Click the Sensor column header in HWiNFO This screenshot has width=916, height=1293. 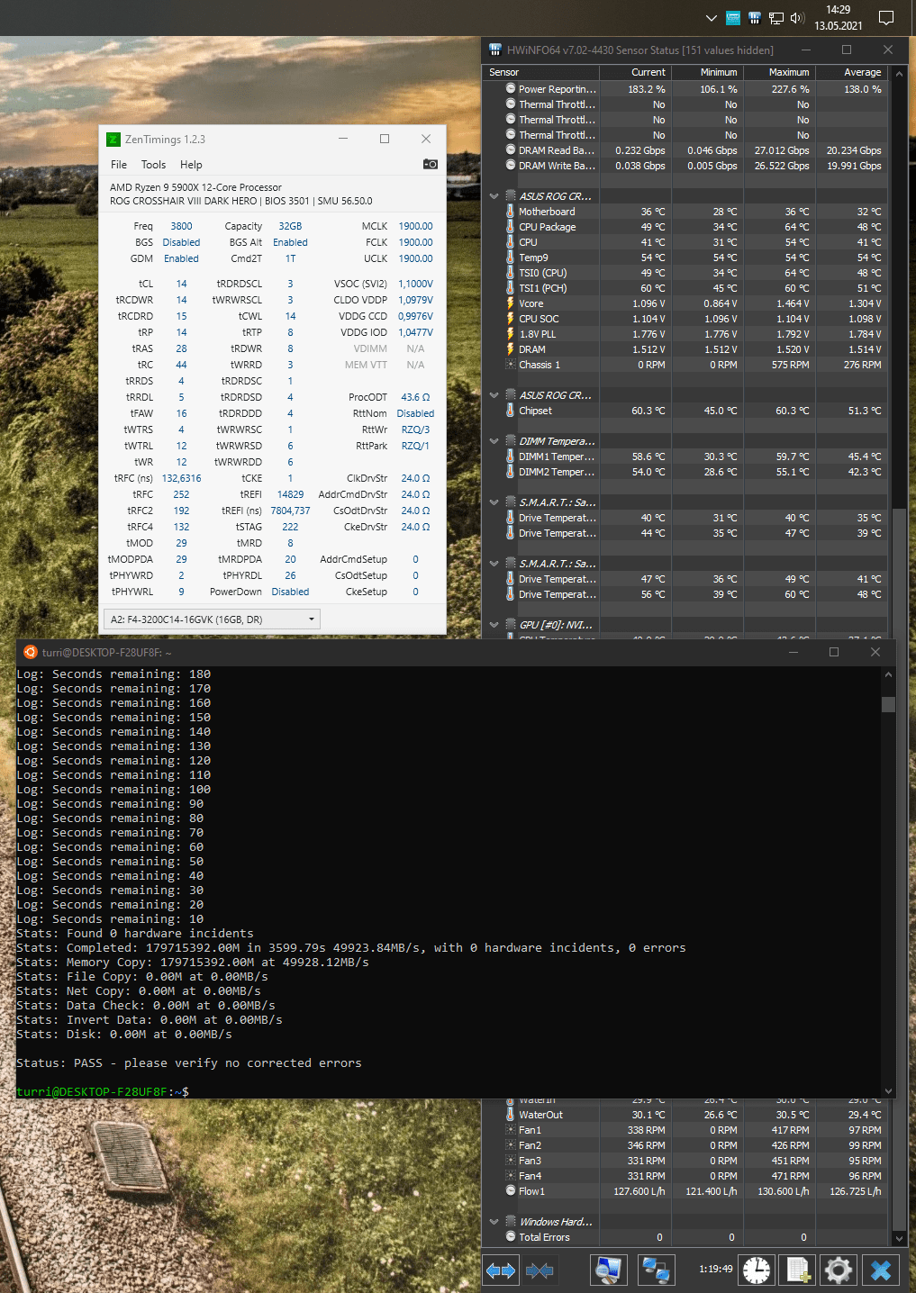541,72
